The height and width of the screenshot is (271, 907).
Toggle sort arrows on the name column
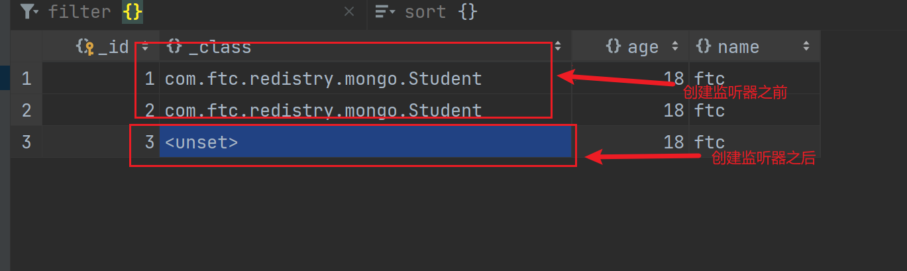pyautogui.click(x=806, y=46)
